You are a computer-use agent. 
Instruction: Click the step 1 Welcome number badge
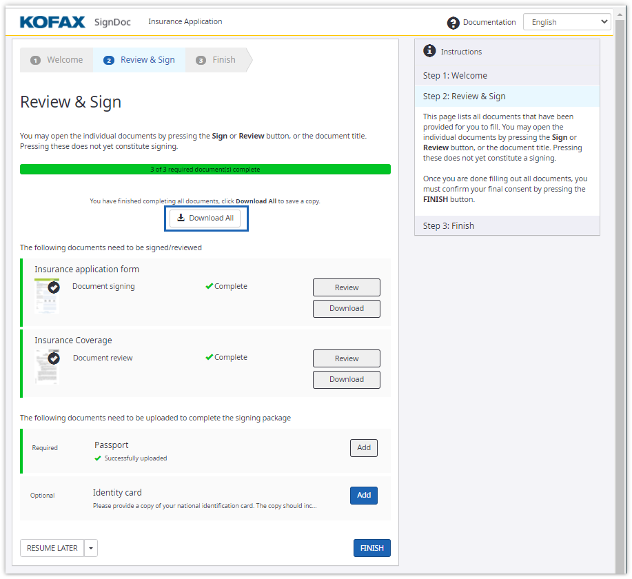pyautogui.click(x=35, y=61)
